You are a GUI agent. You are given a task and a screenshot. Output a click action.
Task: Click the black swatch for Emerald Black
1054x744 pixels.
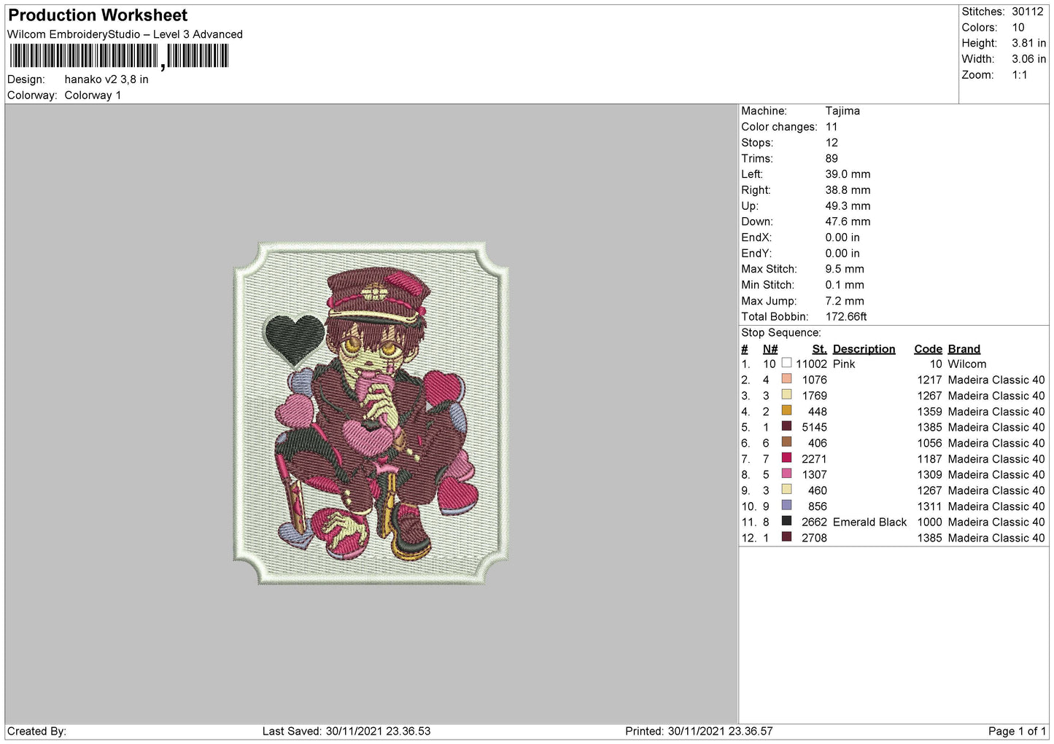pos(786,522)
